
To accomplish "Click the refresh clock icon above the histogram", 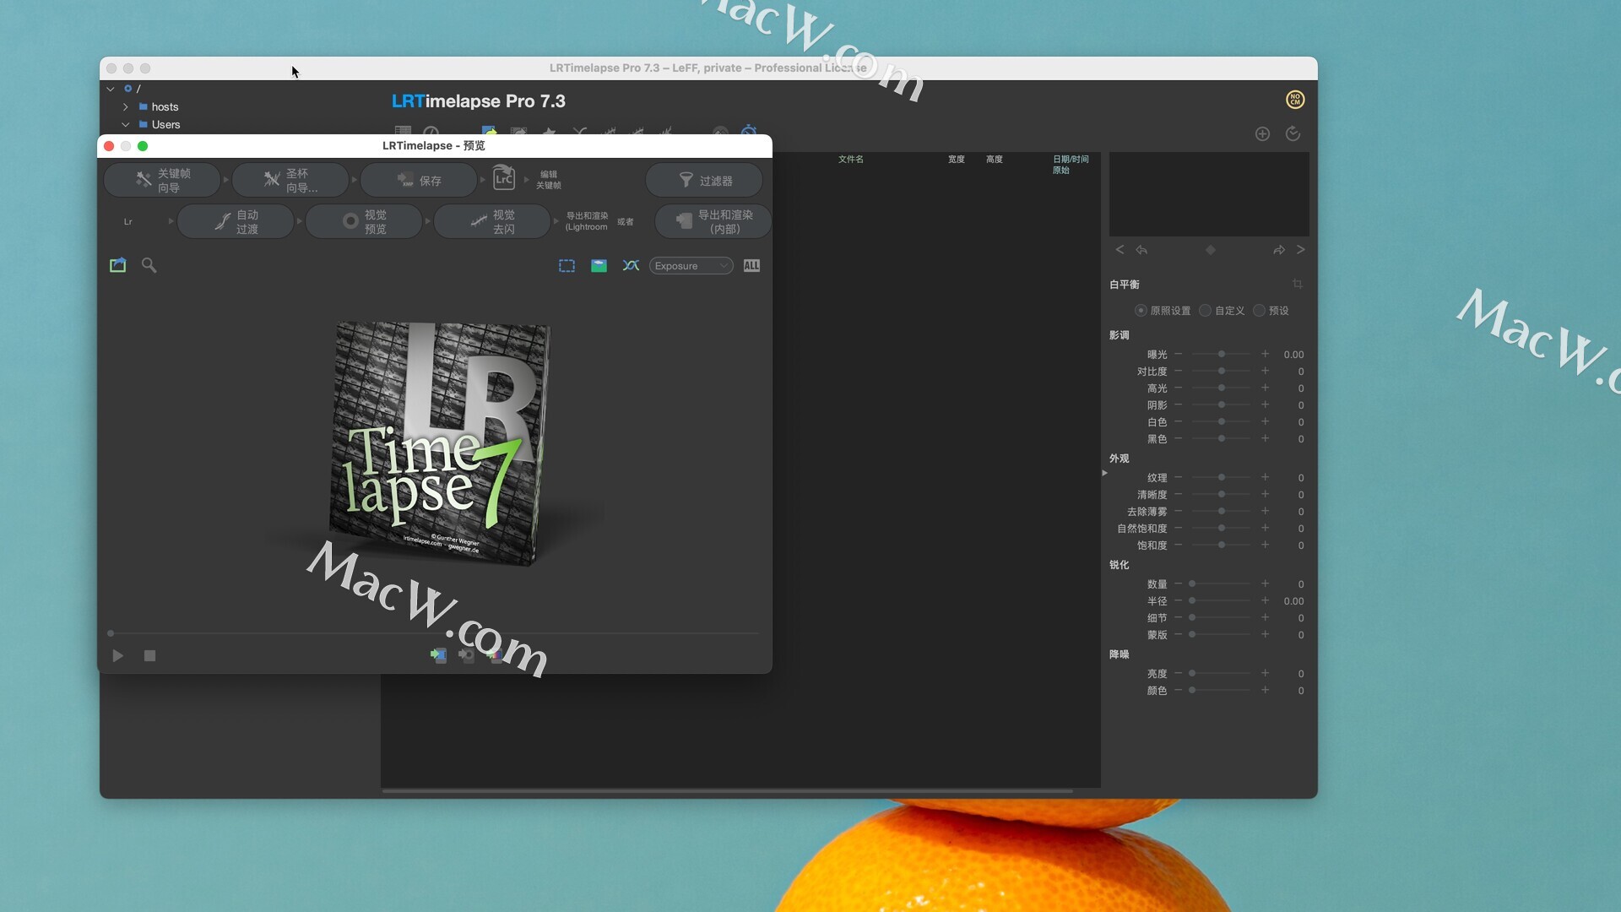I will pos(1293,133).
